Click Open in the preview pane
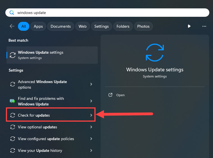This screenshot has width=213, height=158. [120, 95]
